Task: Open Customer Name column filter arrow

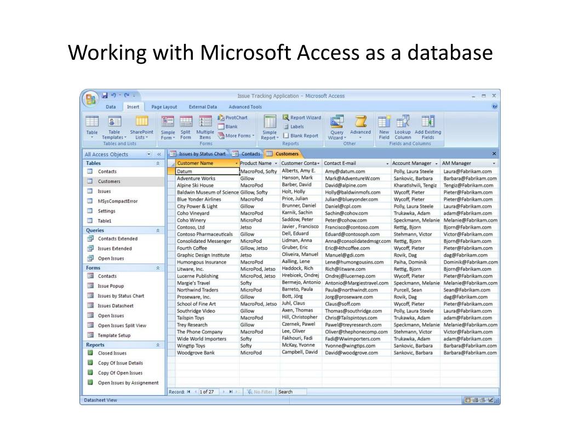Action: point(236,163)
